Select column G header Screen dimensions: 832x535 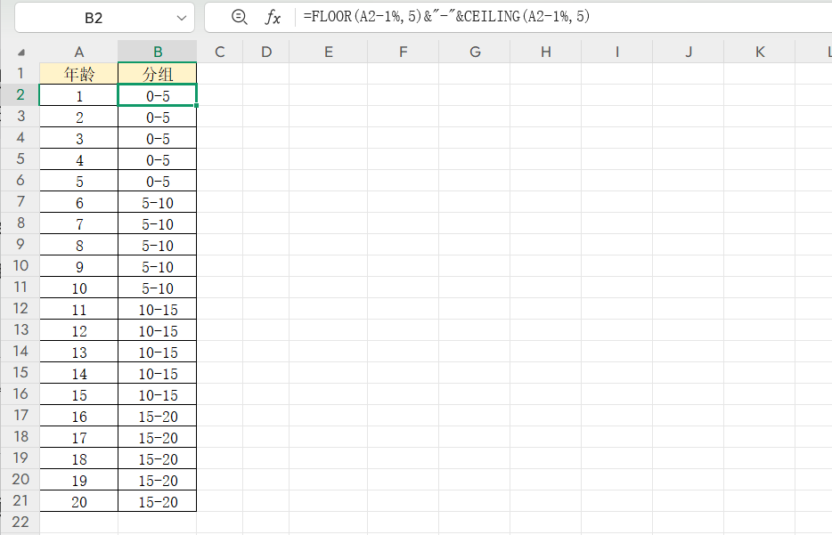coord(475,52)
